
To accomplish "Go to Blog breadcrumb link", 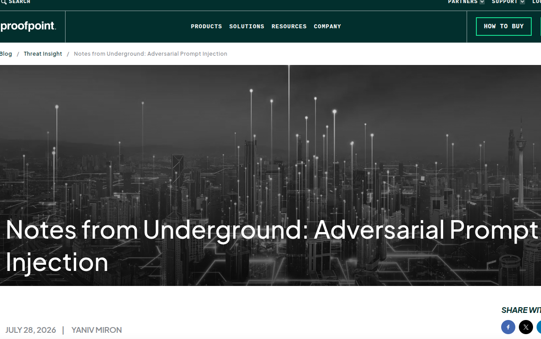I will point(6,54).
